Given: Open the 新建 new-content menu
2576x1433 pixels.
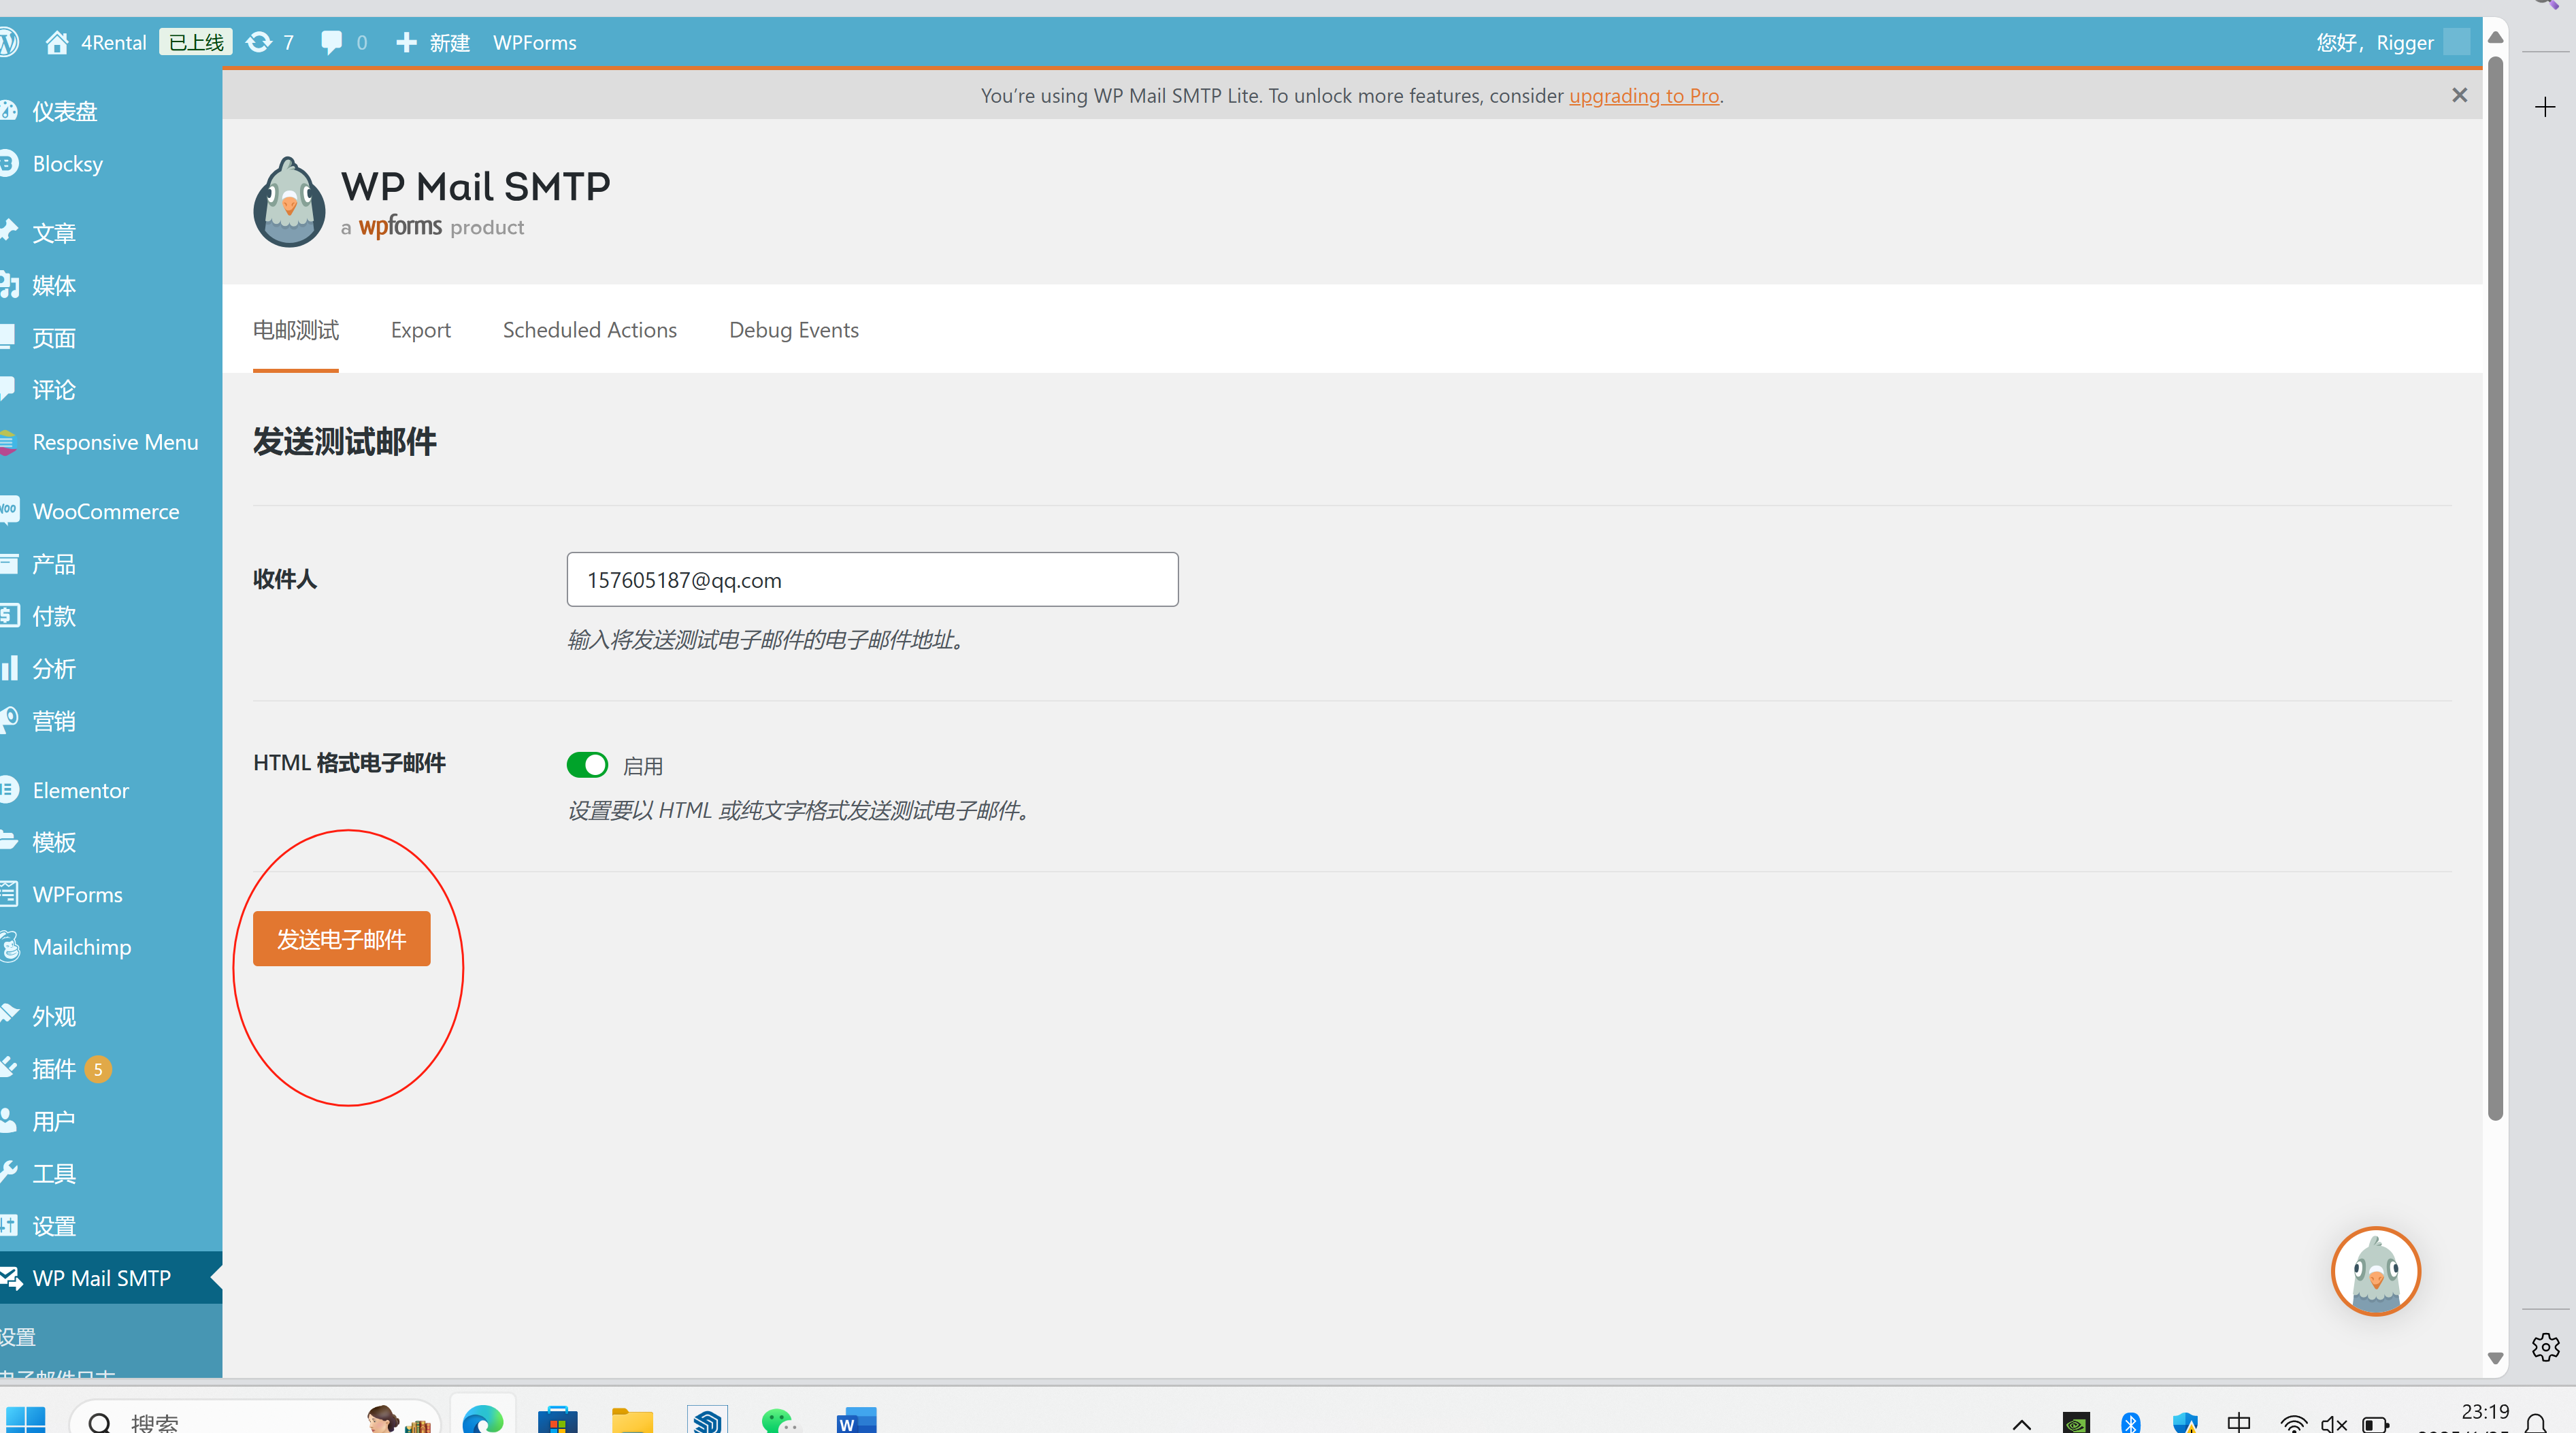Looking at the screenshot, I should pos(432,42).
